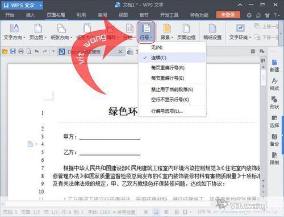Screen dimensions: 284x217
Task: Click the 未登录 login button
Action: click(228, 15)
